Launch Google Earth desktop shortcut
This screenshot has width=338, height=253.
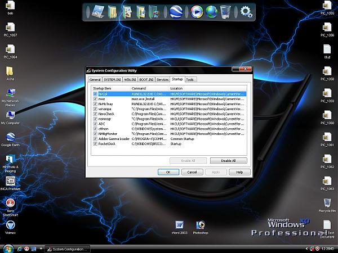pyautogui.click(x=10, y=139)
